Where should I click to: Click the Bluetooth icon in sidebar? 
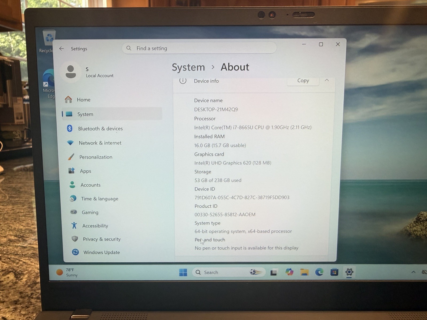pyautogui.click(x=69, y=128)
